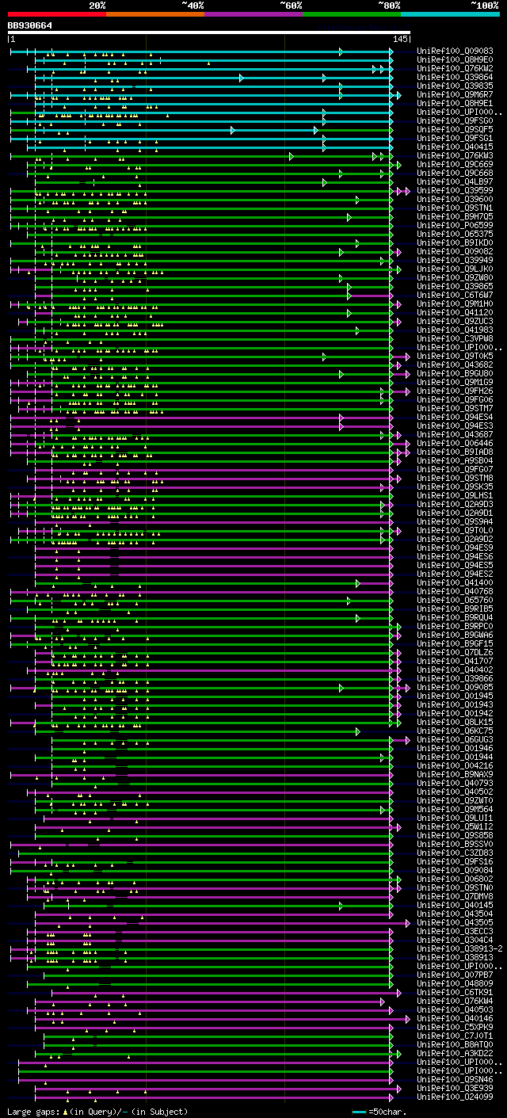Open hit UniRef100_Q39864
The width and height of the screenshot is (507, 1118).
pyautogui.click(x=455, y=77)
